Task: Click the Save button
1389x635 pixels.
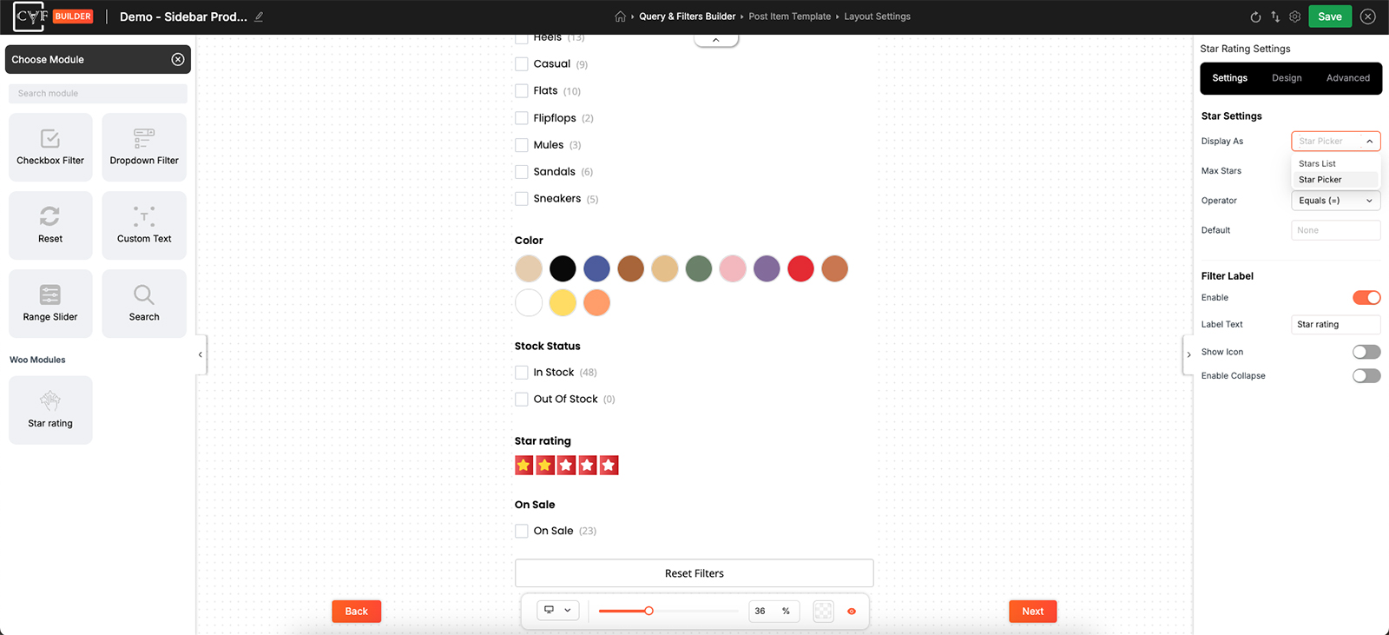Action: tap(1330, 17)
